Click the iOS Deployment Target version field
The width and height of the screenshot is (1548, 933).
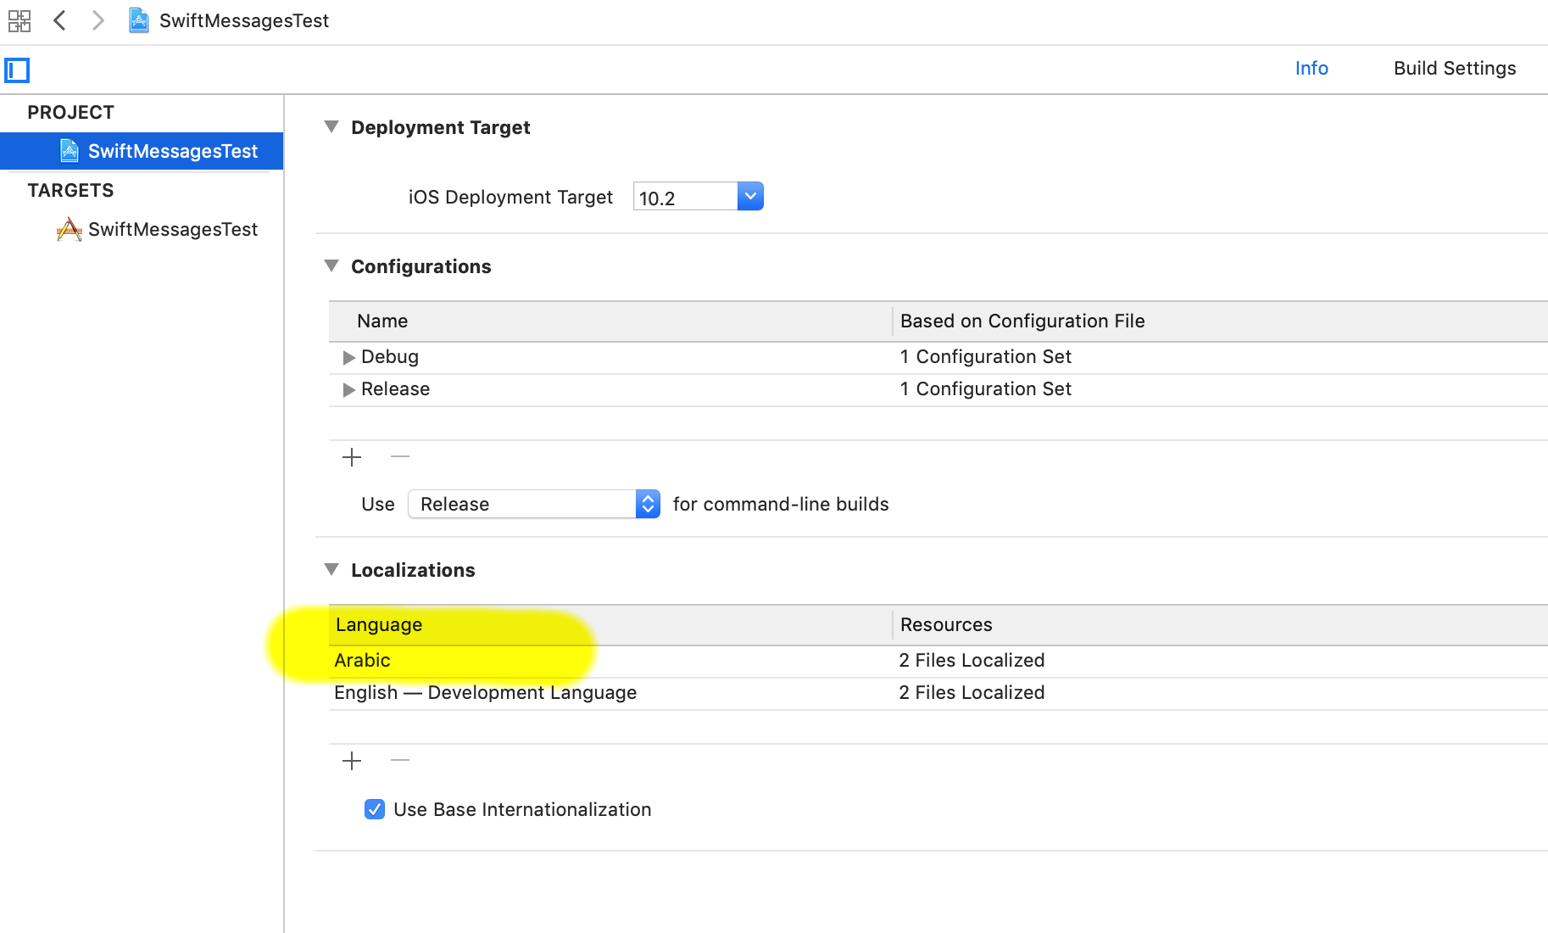click(685, 197)
